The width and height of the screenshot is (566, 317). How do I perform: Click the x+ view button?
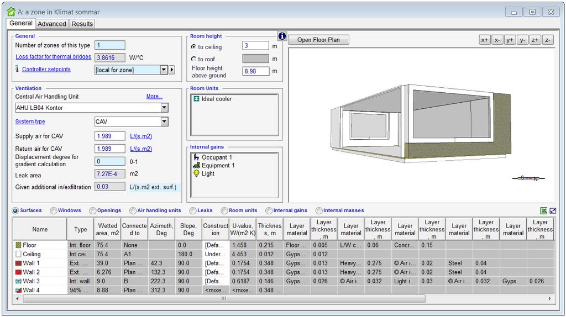pos(484,40)
